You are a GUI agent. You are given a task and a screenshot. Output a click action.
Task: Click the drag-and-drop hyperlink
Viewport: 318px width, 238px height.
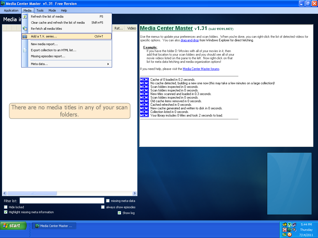190,40
